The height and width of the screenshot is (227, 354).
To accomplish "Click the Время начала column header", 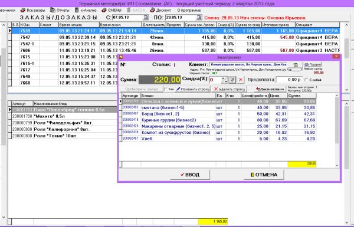I will coord(79,25).
